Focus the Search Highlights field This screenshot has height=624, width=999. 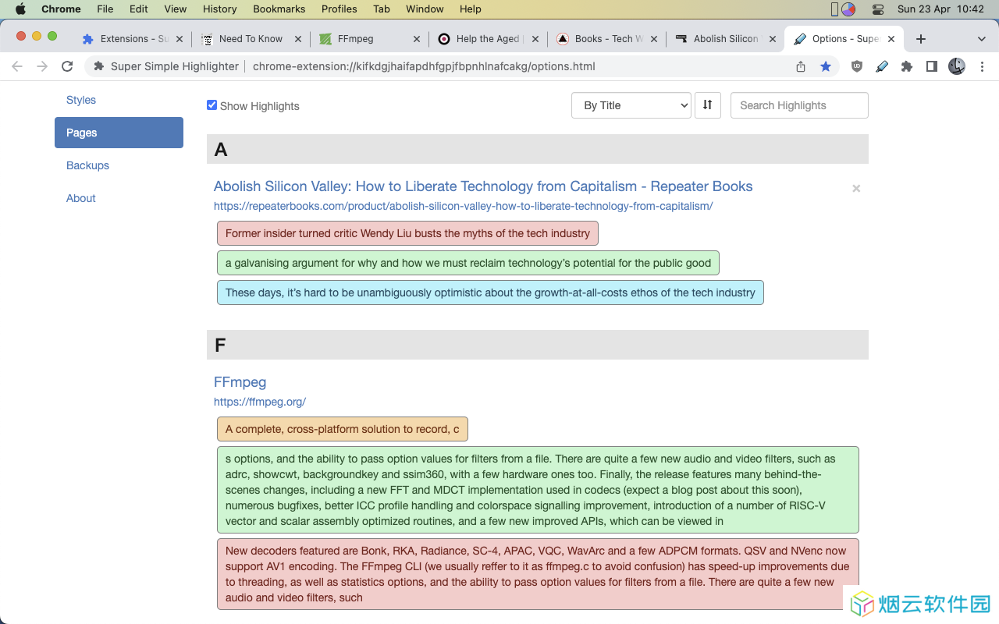799,105
